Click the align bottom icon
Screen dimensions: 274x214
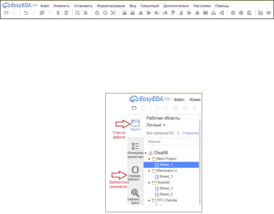[x=181, y=13]
